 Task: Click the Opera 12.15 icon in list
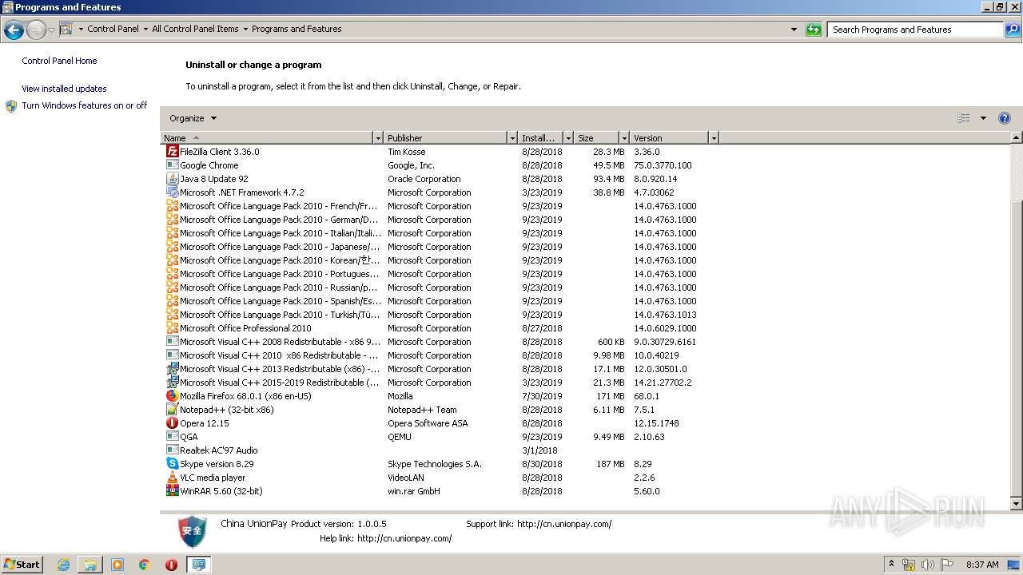tap(172, 422)
